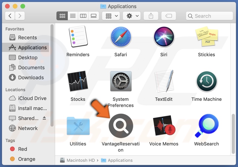Click the Stickies label
Screen dimensions: 238x167
click(x=207, y=54)
